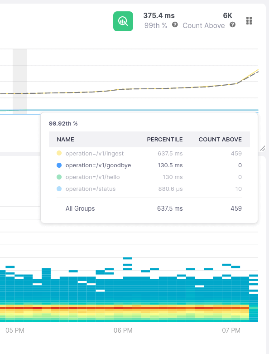Screen dimensions: 269x354
Task: Open the grid layout options icon
Action: coord(249,20)
